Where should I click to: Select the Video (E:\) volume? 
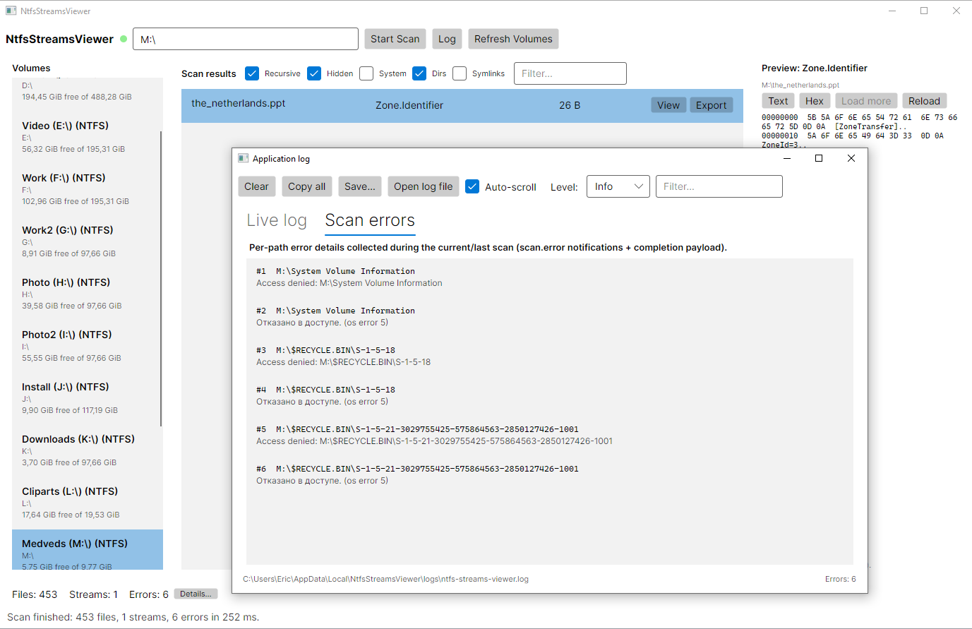click(x=88, y=137)
